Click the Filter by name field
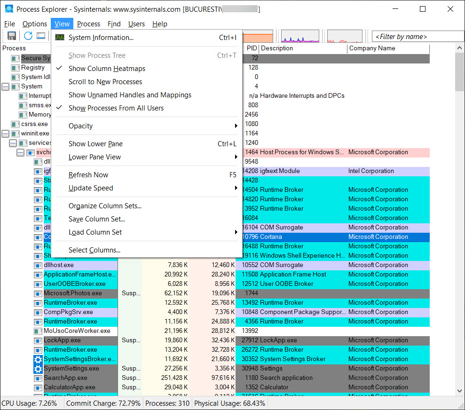 coord(418,37)
